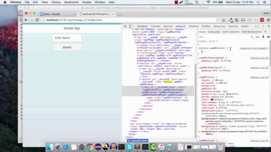Open the Audits tab in DevTools
271x152 pixels.
[245, 26]
